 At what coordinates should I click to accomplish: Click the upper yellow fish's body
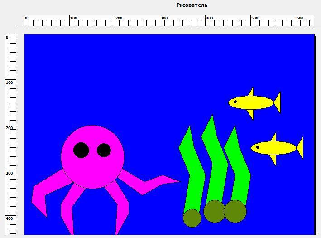tap(251, 103)
